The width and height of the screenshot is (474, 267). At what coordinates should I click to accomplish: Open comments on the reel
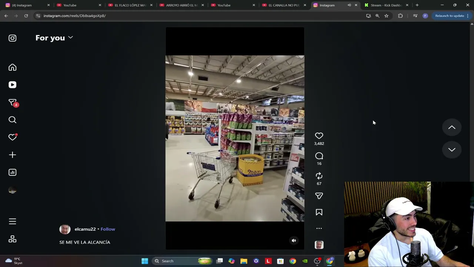(x=319, y=156)
